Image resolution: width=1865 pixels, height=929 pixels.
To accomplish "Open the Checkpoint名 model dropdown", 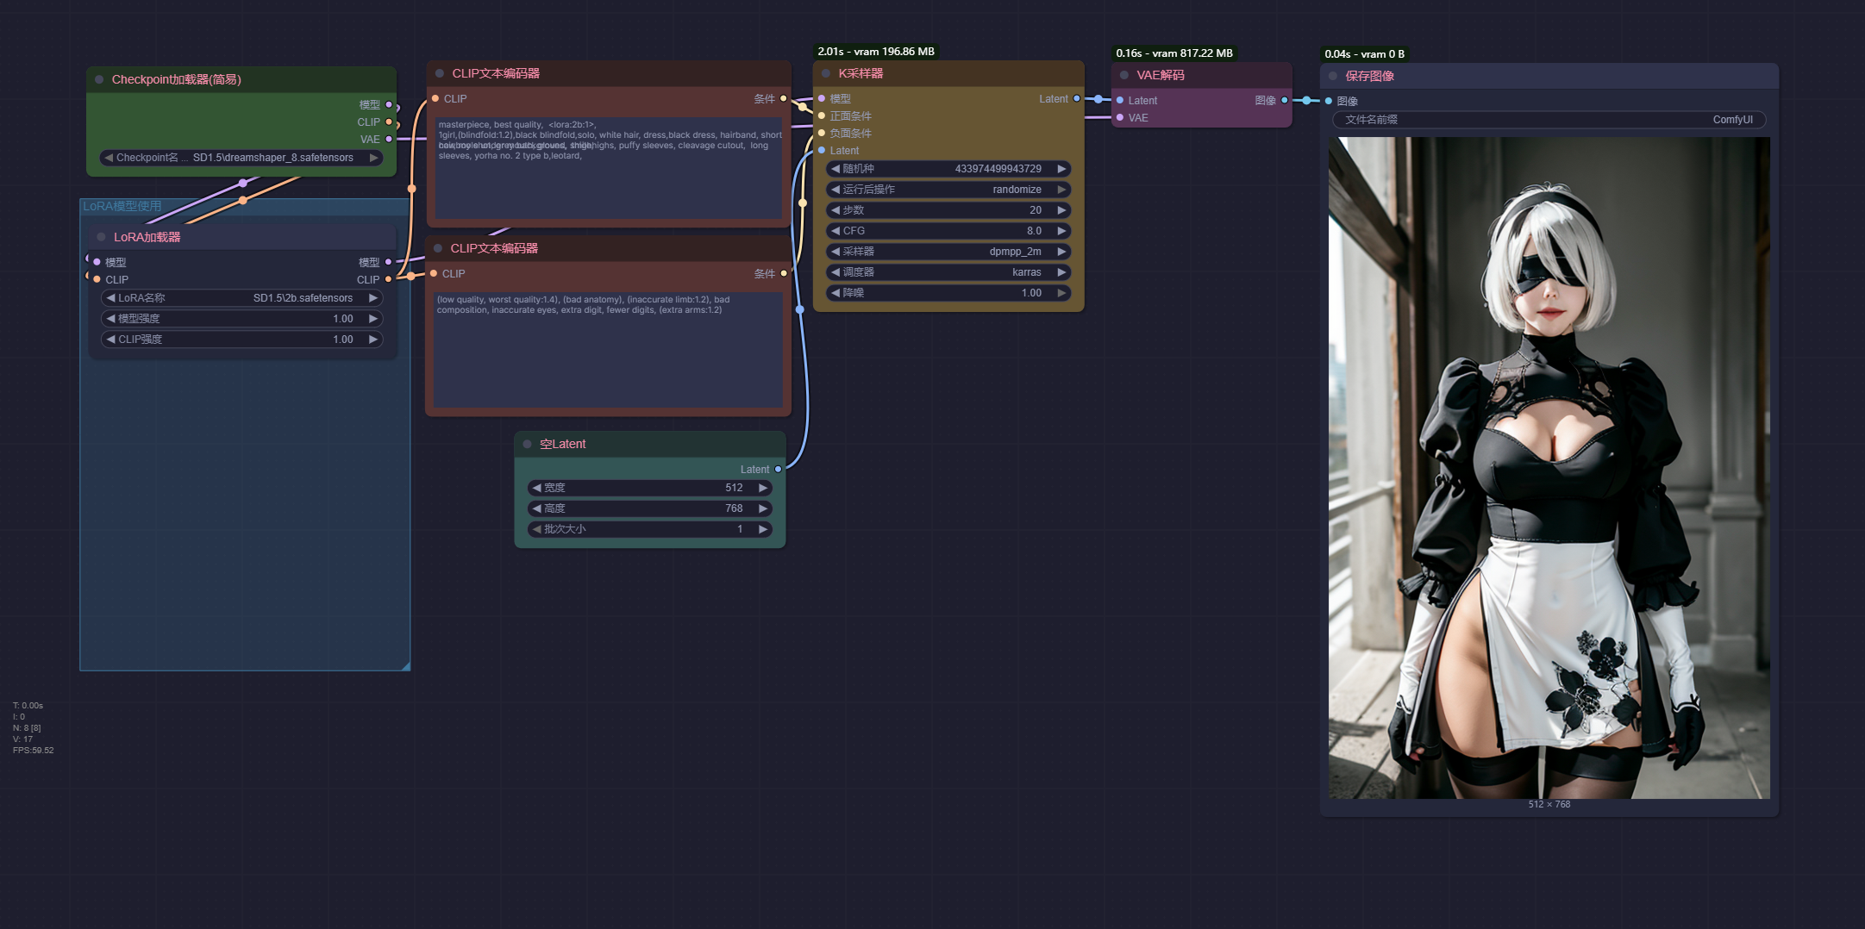I will (x=241, y=158).
